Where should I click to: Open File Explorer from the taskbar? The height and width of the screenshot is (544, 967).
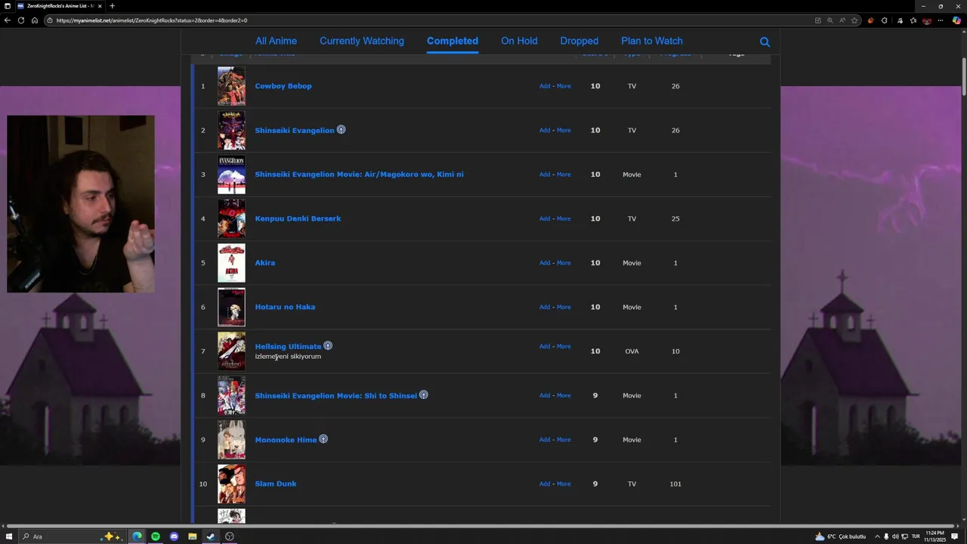coord(192,536)
